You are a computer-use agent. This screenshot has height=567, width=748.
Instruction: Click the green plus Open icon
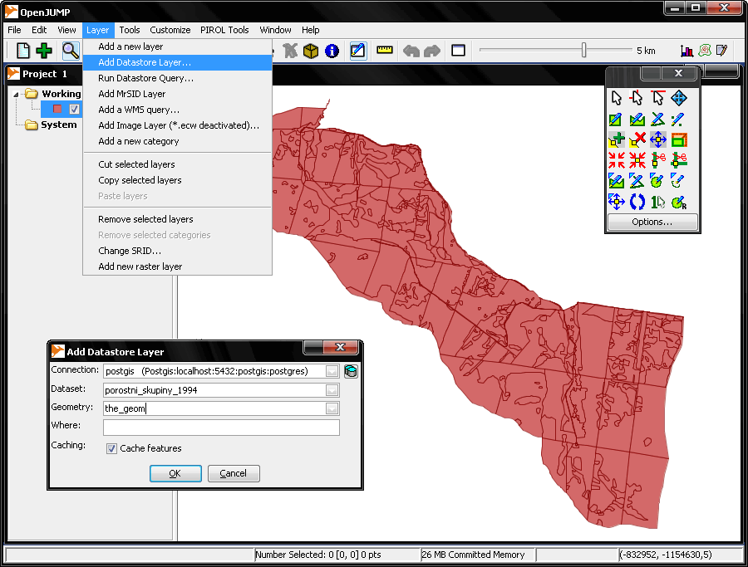(x=44, y=51)
